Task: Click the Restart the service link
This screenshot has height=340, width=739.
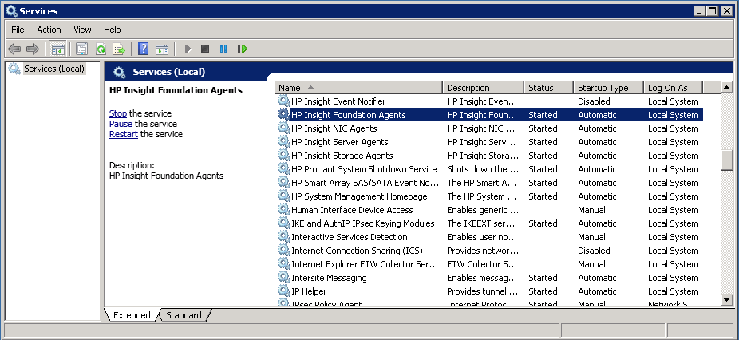Action: (x=124, y=134)
